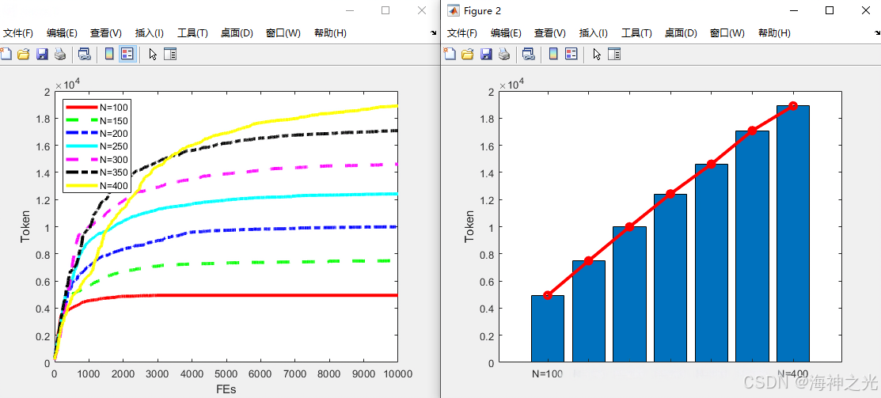This screenshot has width=881, height=398.
Task: Maximize the Figure 2 window
Action: (x=830, y=10)
